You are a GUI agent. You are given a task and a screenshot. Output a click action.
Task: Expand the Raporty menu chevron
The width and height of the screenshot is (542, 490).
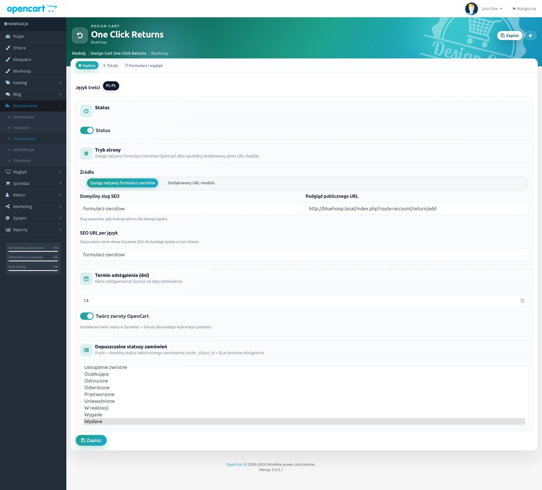pos(60,230)
